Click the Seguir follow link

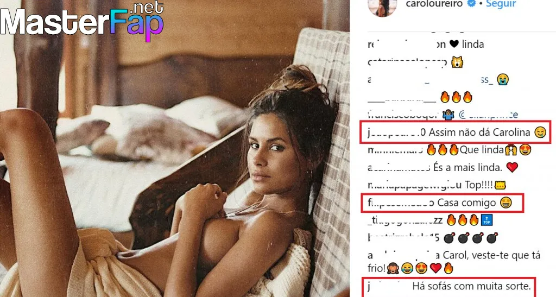pyautogui.click(x=501, y=4)
